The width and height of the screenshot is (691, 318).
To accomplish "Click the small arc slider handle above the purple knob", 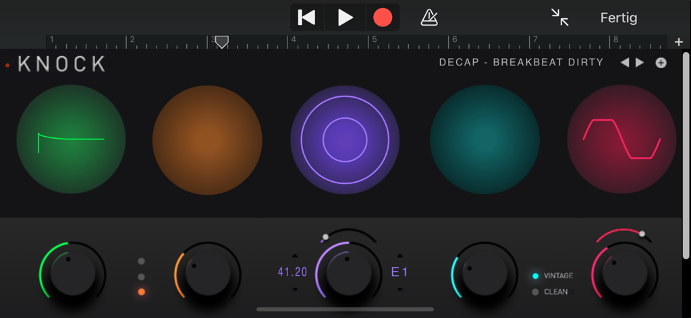I will click(x=325, y=237).
